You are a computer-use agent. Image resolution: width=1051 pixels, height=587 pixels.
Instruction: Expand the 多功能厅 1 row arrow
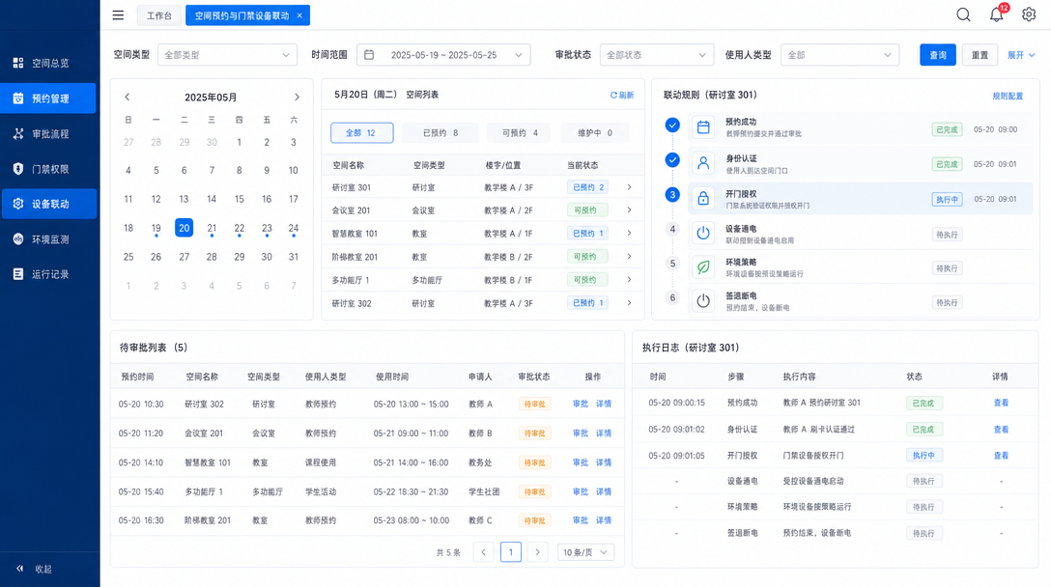tap(629, 279)
